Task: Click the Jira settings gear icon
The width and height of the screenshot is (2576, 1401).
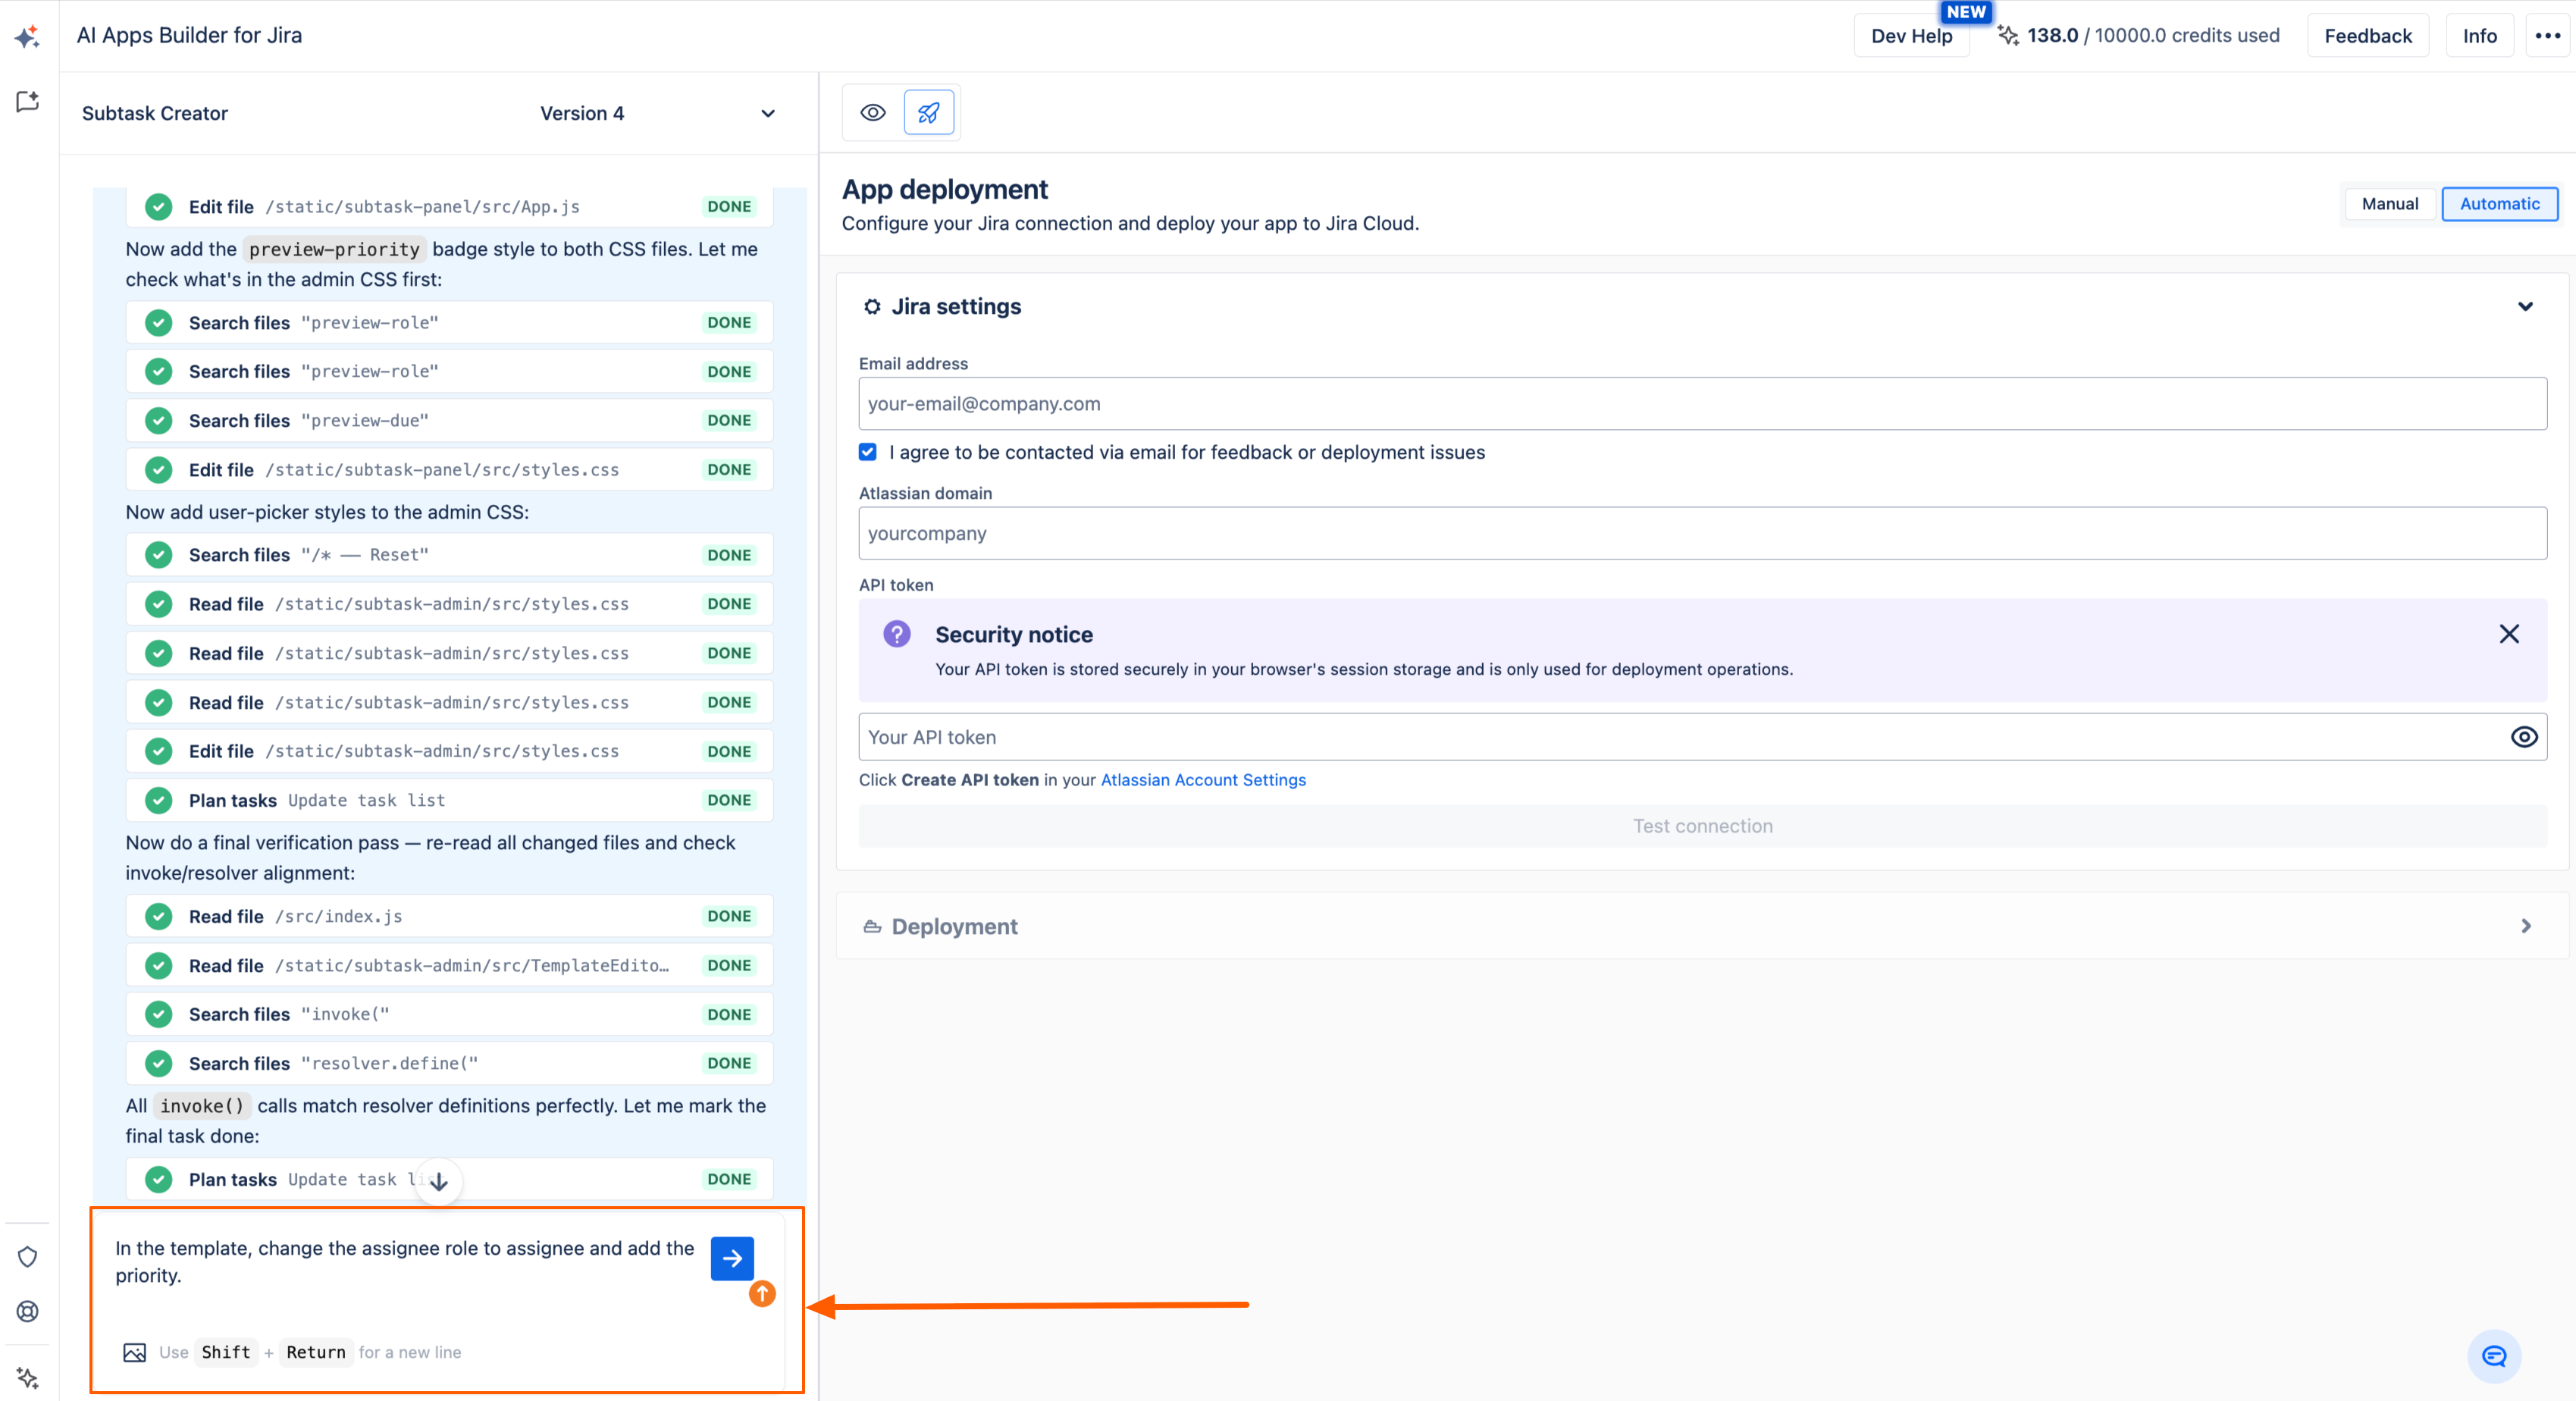Action: 872,307
